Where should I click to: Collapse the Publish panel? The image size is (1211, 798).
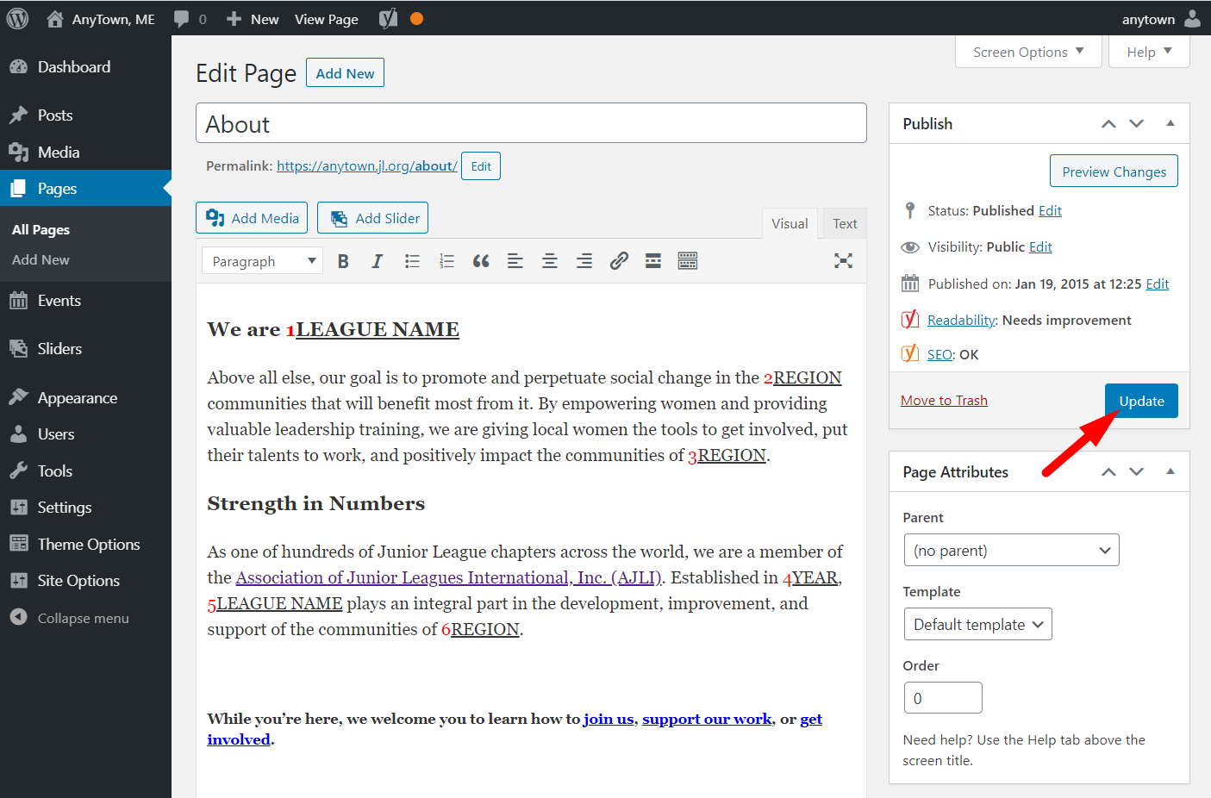pyautogui.click(x=1170, y=123)
